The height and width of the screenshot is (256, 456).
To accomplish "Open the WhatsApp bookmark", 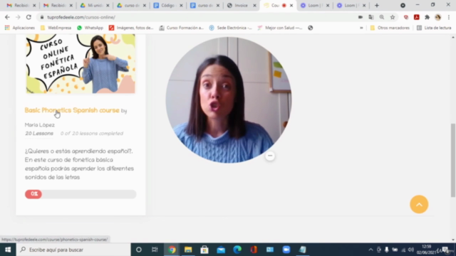I will [x=90, y=28].
